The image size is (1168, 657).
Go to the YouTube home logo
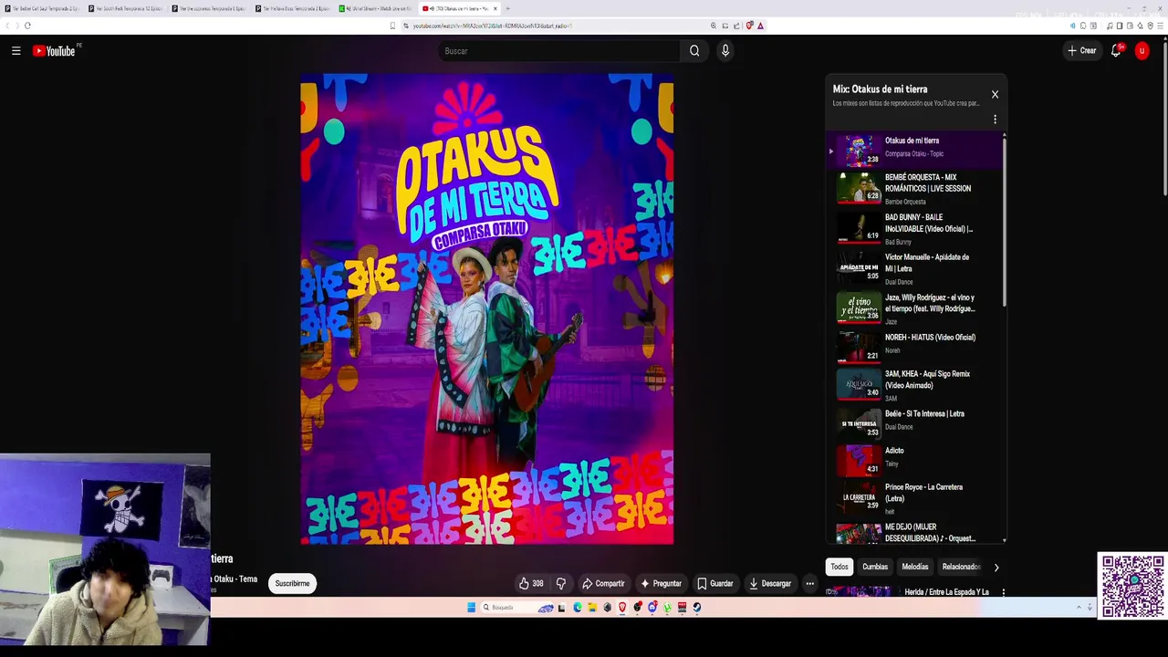coord(56,51)
